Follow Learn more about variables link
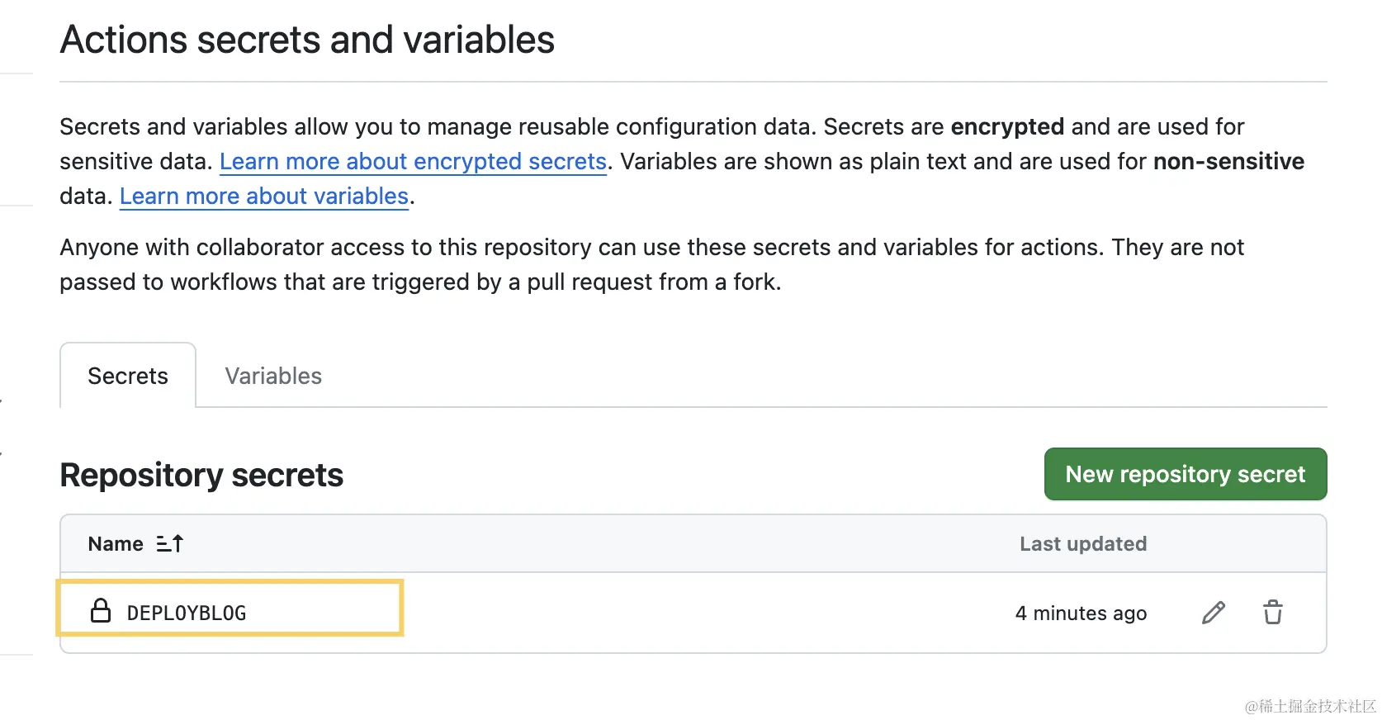 [264, 196]
